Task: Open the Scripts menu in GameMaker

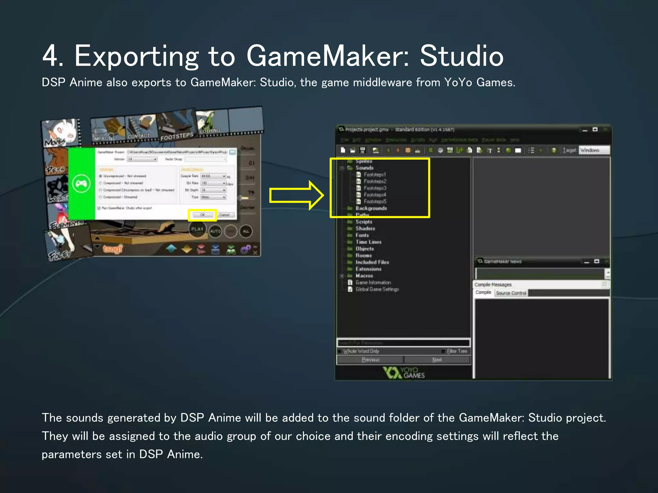Action: coord(418,140)
